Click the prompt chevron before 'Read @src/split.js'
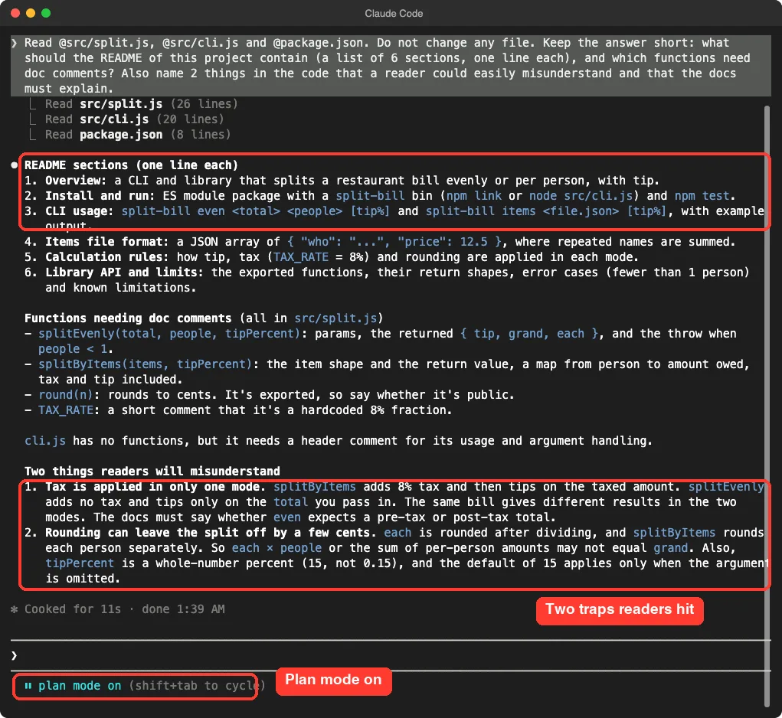The width and height of the screenshot is (782, 718). pyautogui.click(x=15, y=43)
